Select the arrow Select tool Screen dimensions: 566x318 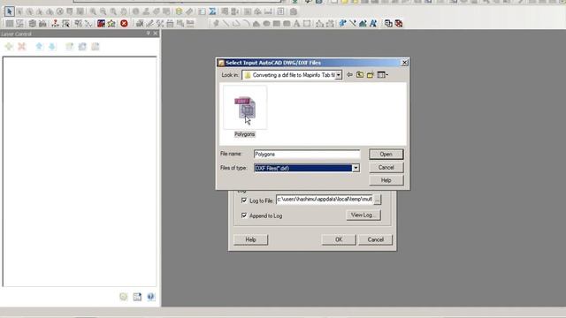(9, 11)
